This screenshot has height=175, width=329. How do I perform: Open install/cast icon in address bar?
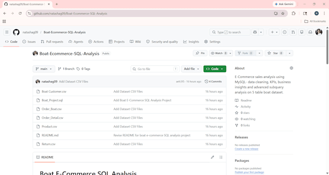point(276,14)
